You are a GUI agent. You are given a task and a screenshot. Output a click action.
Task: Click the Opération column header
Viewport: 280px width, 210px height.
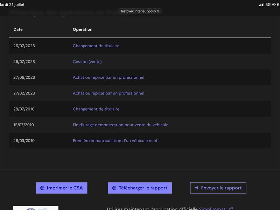click(x=83, y=29)
